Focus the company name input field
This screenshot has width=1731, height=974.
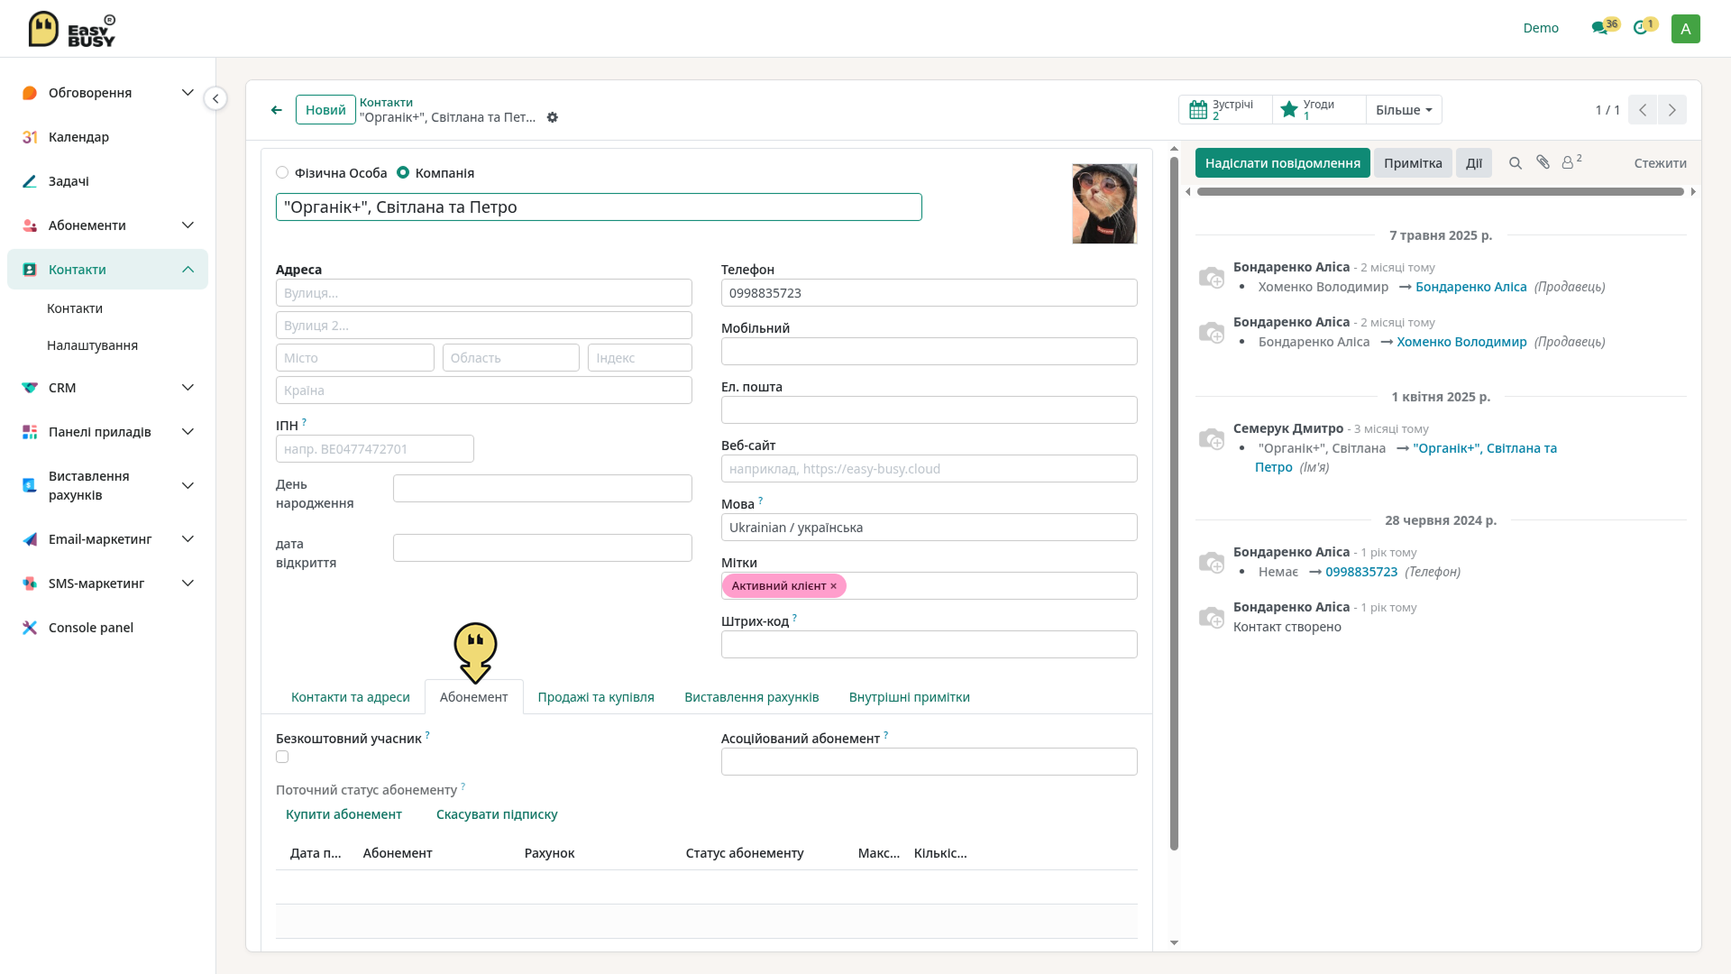click(599, 207)
